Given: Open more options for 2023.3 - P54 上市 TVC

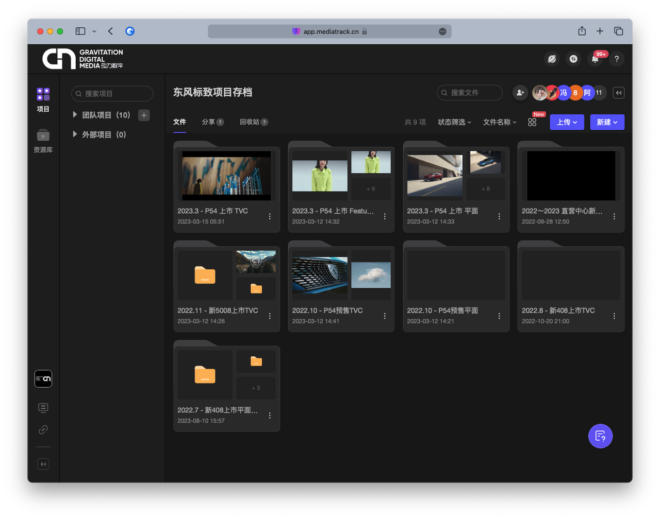Looking at the screenshot, I should pos(270,216).
